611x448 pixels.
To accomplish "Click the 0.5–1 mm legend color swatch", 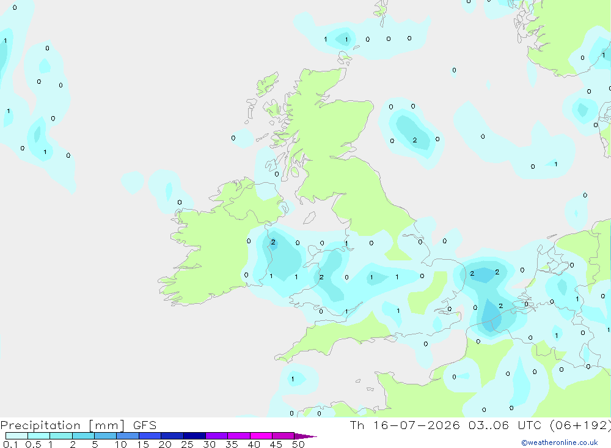I will (39, 436).
